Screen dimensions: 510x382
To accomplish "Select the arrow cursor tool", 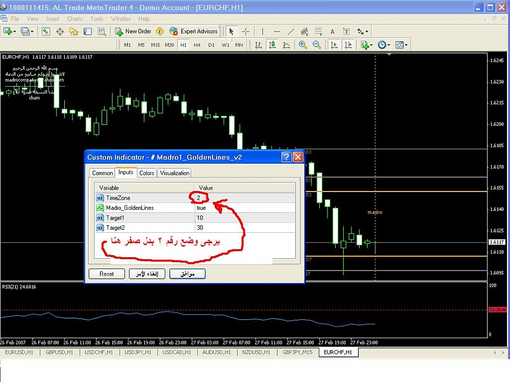I will pos(231,32).
